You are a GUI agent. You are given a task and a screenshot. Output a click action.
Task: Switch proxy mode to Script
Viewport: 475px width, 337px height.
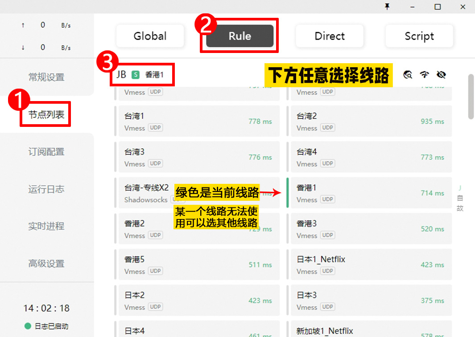(419, 36)
